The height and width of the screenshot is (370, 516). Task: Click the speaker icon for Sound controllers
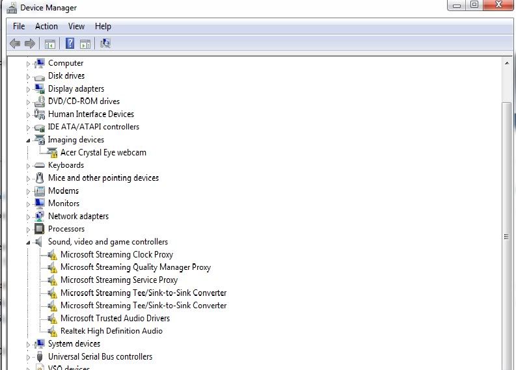pyautogui.click(x=39, y=242)
